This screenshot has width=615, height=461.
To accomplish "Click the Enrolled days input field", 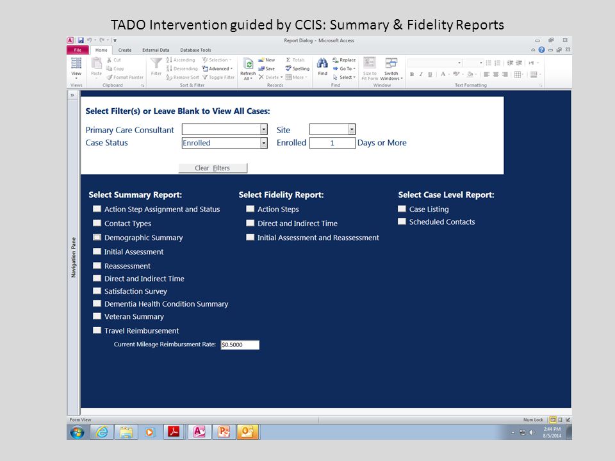I will pyautogui.click(x=332, y=143).
